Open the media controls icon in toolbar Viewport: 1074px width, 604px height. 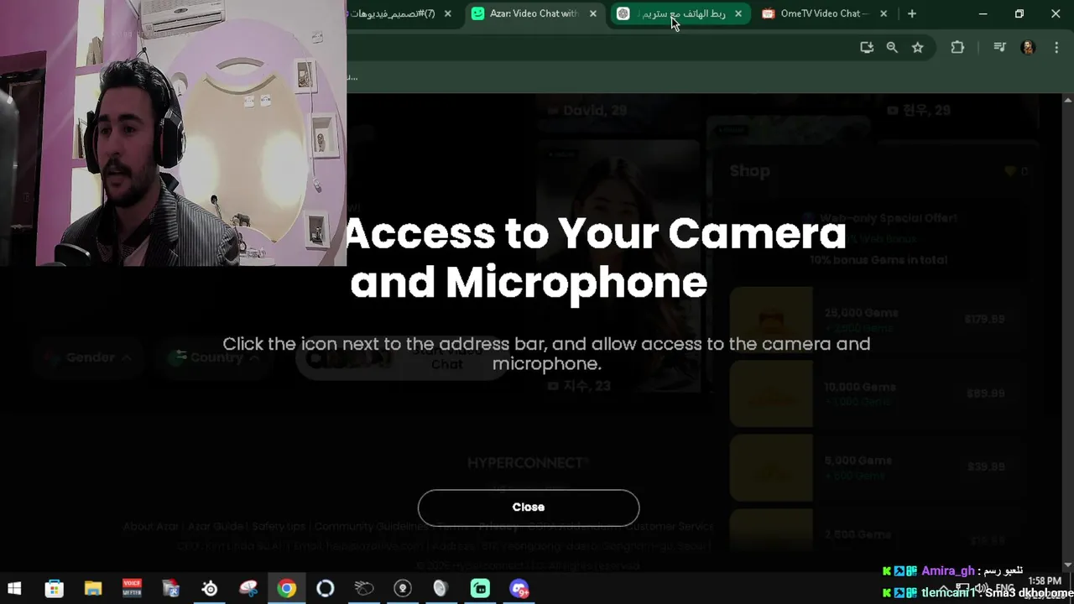tap(999, 48)
